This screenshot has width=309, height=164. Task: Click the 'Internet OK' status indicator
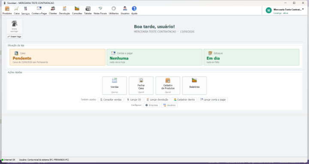9,160
